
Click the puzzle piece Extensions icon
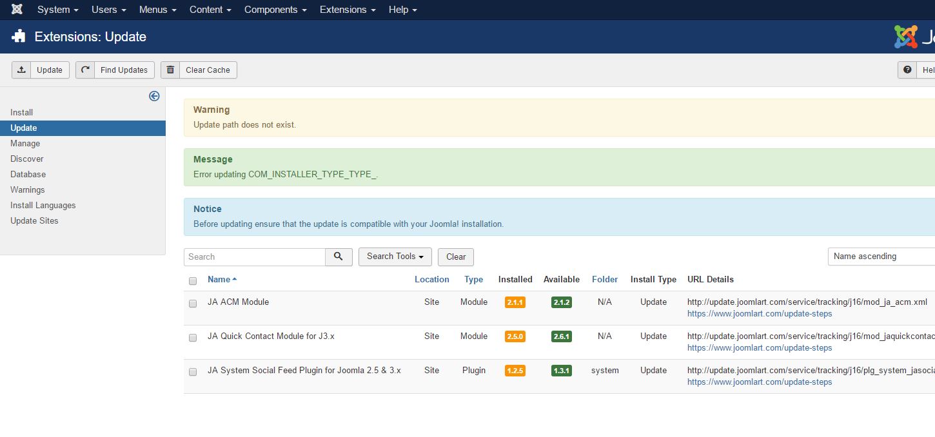[19, 37]
